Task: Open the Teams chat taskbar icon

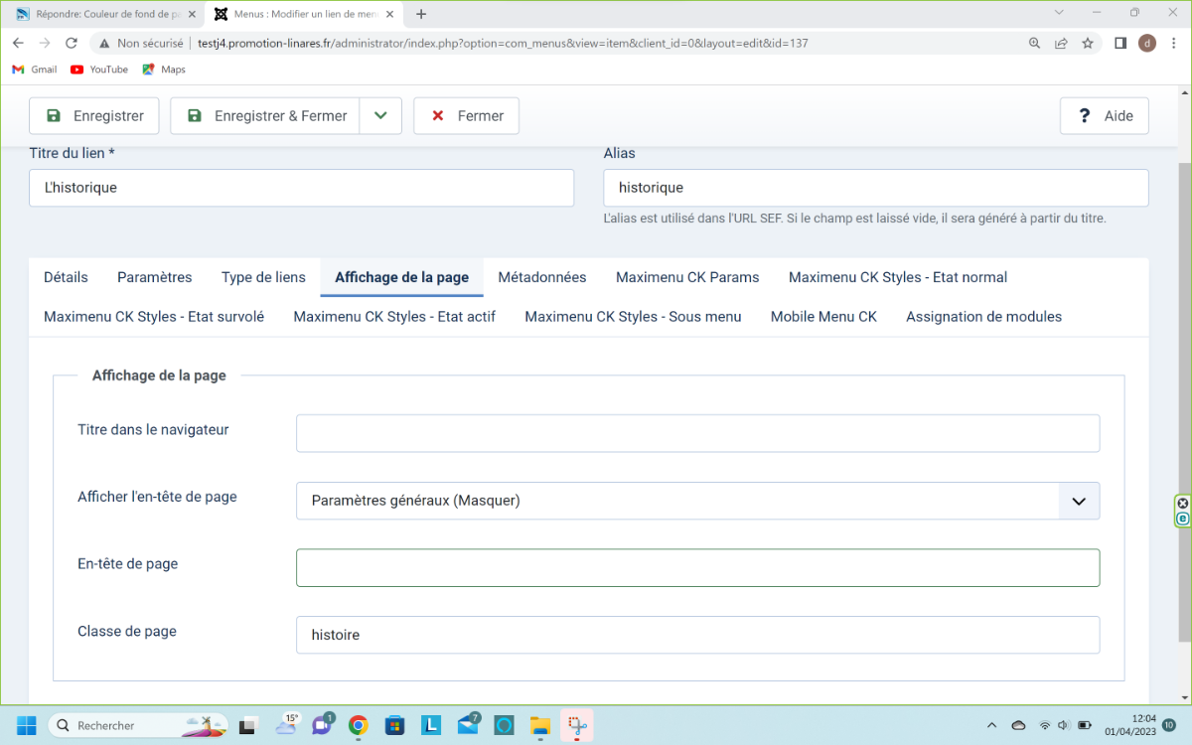Action: [322, 725]
